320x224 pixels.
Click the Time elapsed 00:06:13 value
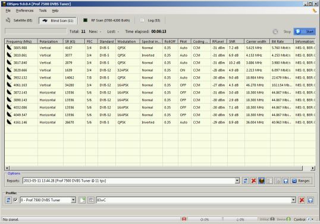click(159, 31)
